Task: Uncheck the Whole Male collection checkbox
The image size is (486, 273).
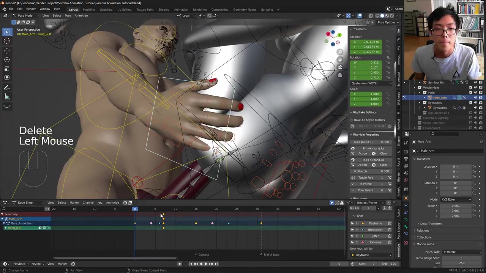Action: click(470, 88)
